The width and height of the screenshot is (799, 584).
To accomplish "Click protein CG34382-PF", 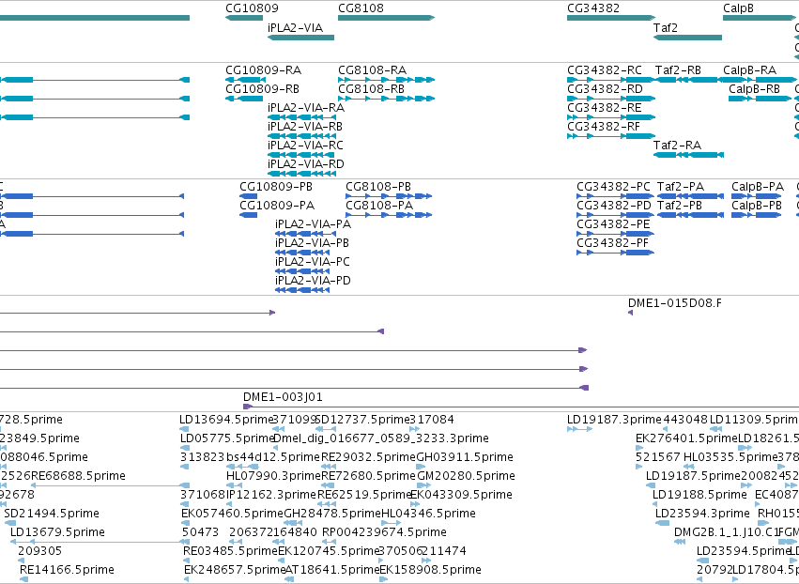I will click(612, 243).
